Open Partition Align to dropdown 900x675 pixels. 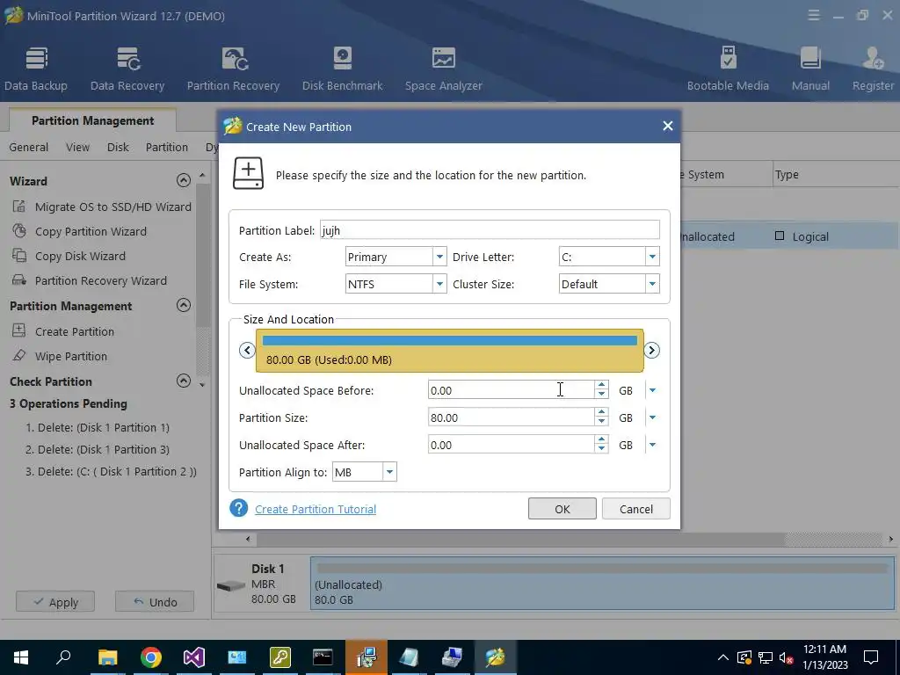389,472
